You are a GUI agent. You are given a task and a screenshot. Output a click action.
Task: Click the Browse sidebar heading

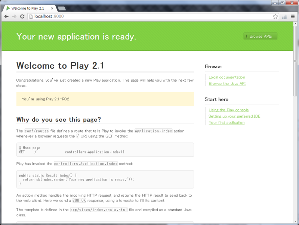tap(213, 67)
